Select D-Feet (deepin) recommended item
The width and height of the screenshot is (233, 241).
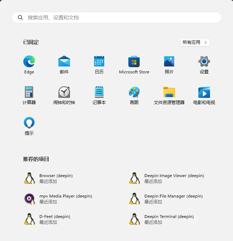(x=55, y=219)
